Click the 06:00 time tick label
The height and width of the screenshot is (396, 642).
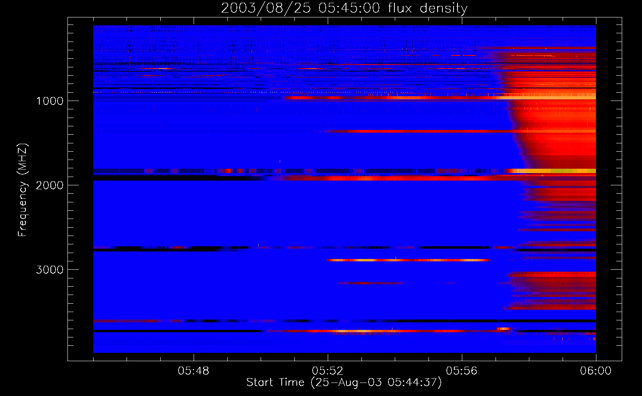point(596,371)
